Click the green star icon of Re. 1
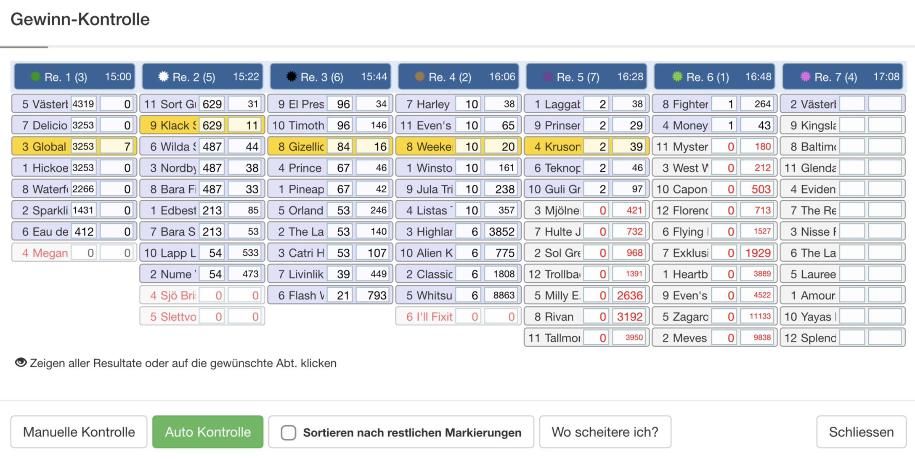Image resolution: width=915 pixels, height=459 pixels. tap(35, 77)
